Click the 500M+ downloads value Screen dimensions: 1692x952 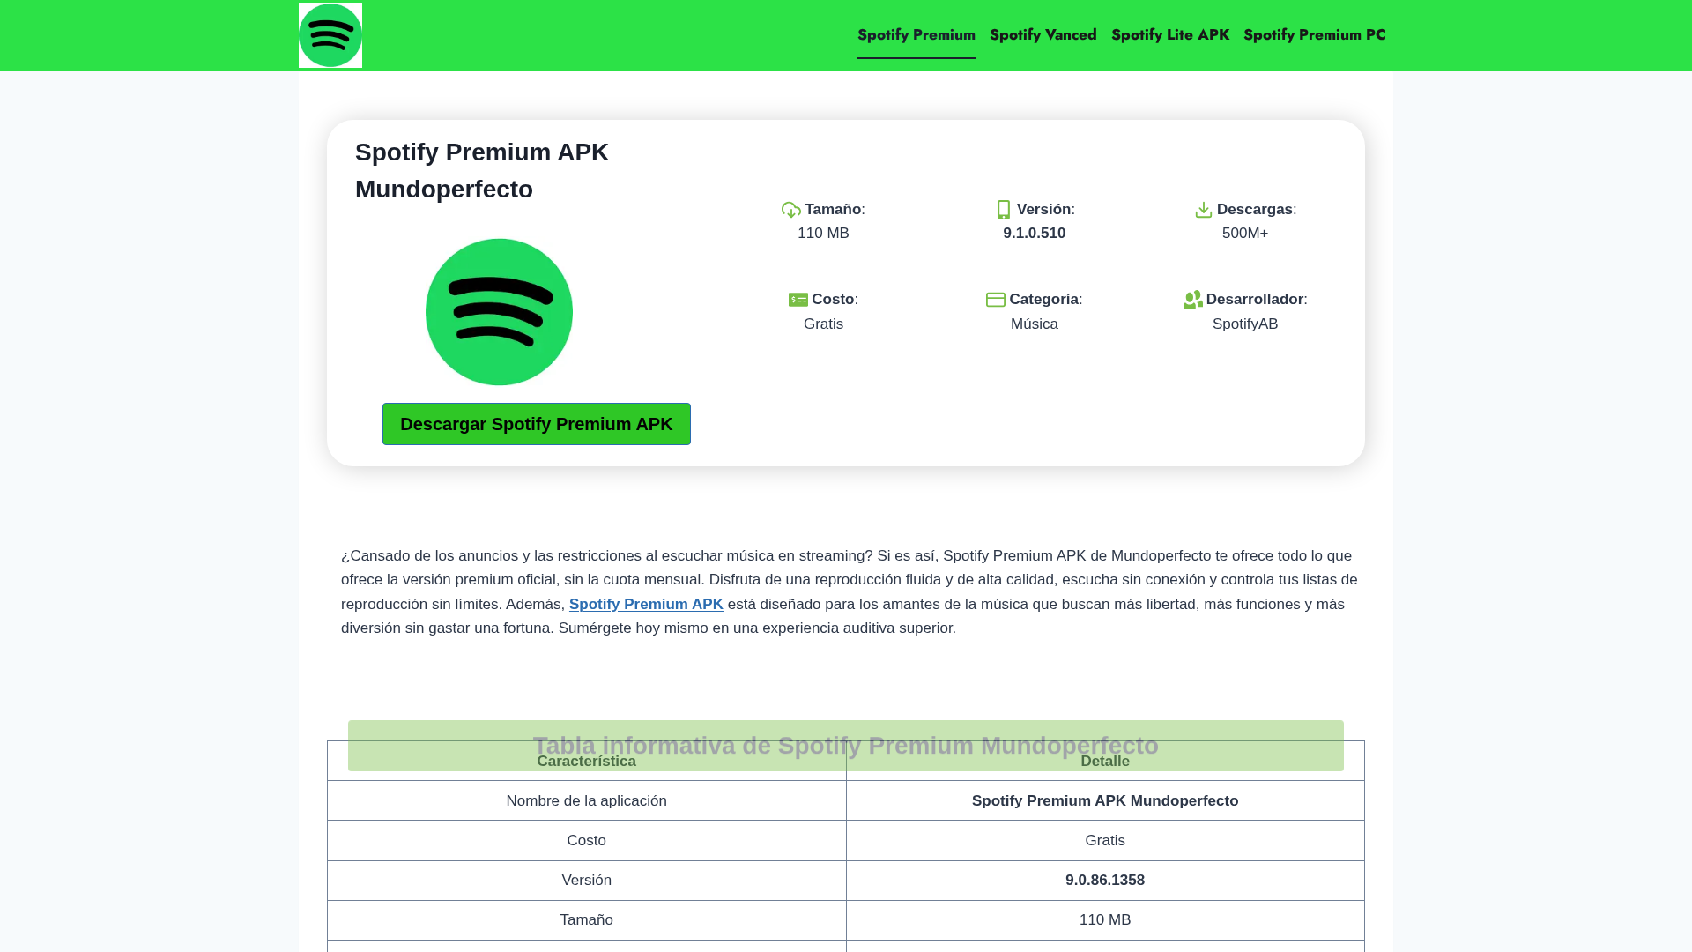point(1245,234)
